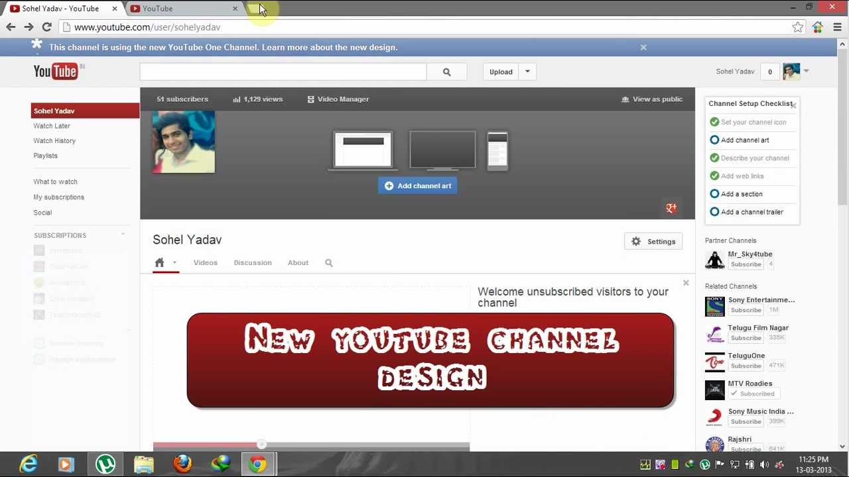Check off 'Add a section' in the checklist

pos(714,193)
